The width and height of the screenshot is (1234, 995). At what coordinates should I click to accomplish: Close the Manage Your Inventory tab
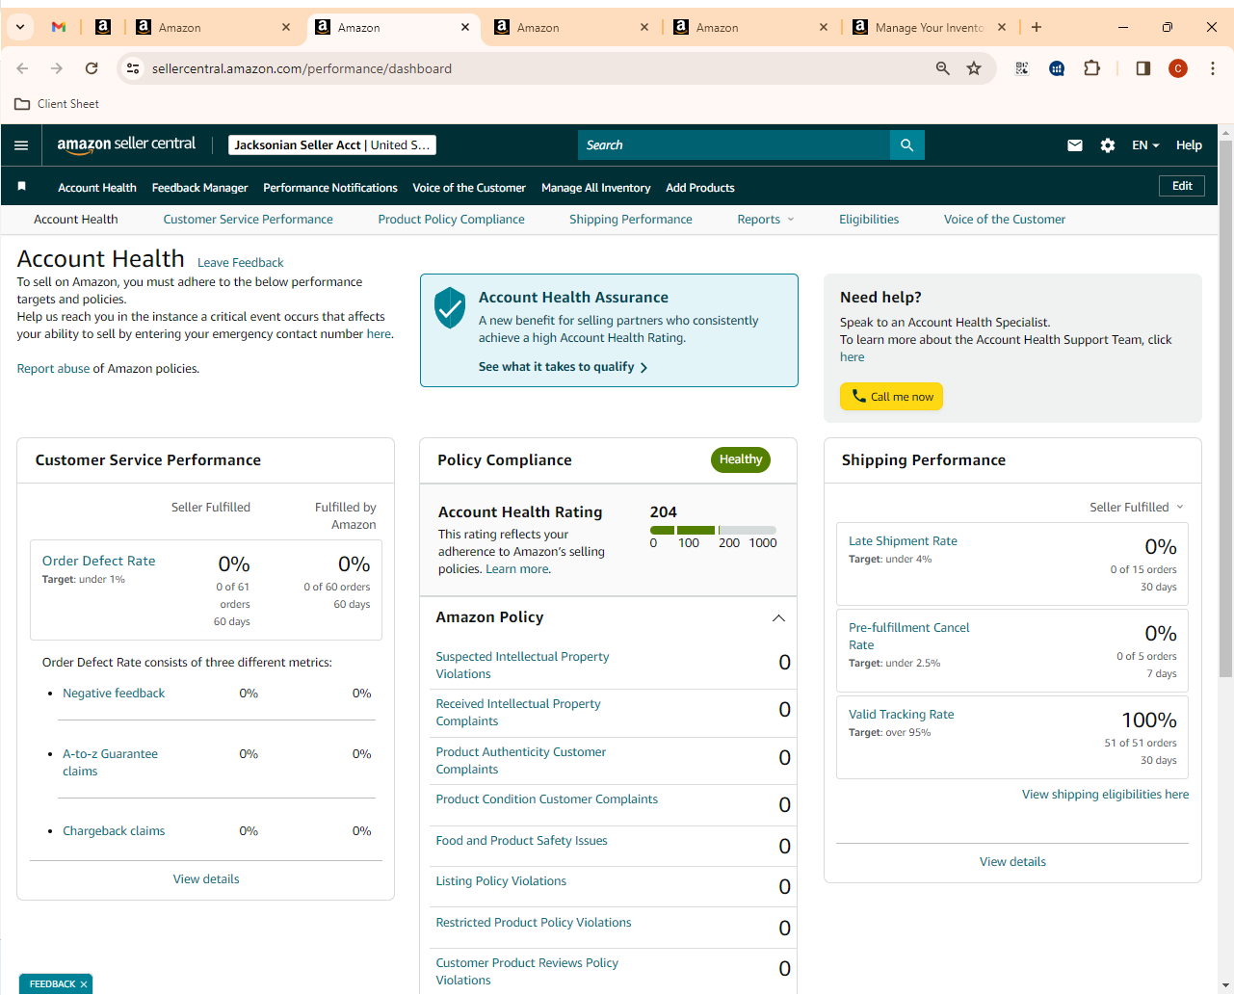(1002, 27)
